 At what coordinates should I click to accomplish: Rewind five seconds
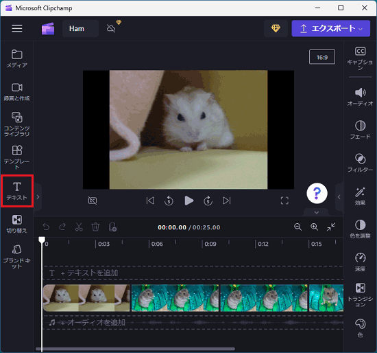[169, 201]
